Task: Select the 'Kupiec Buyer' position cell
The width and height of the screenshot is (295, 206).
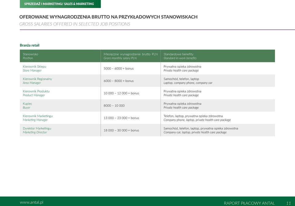Action: [60, 105]
